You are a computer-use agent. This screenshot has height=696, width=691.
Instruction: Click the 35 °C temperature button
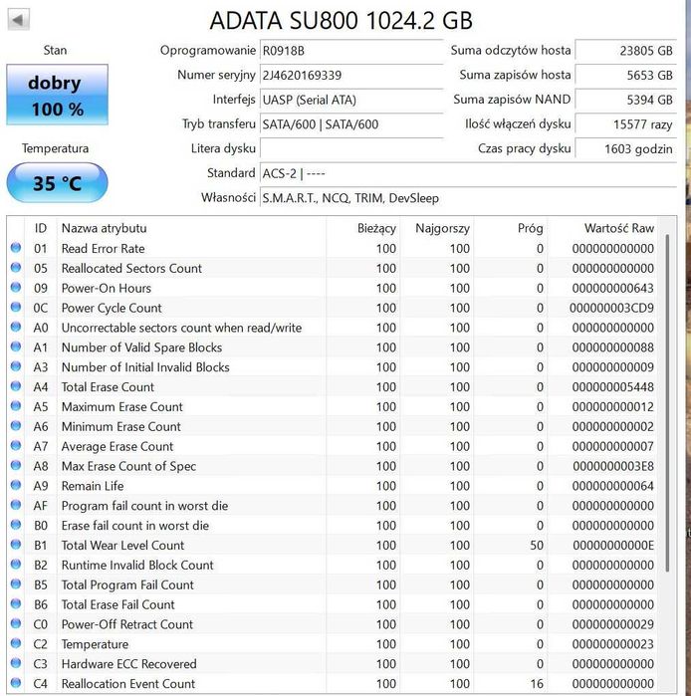click(57, 183)
